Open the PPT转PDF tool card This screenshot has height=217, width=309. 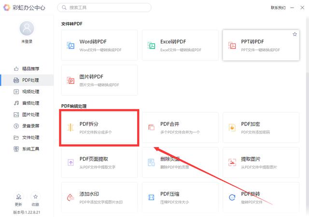[261, 45]
